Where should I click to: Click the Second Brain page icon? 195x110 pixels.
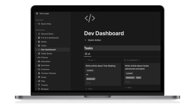pyautogui.click(x=39, y=34)
